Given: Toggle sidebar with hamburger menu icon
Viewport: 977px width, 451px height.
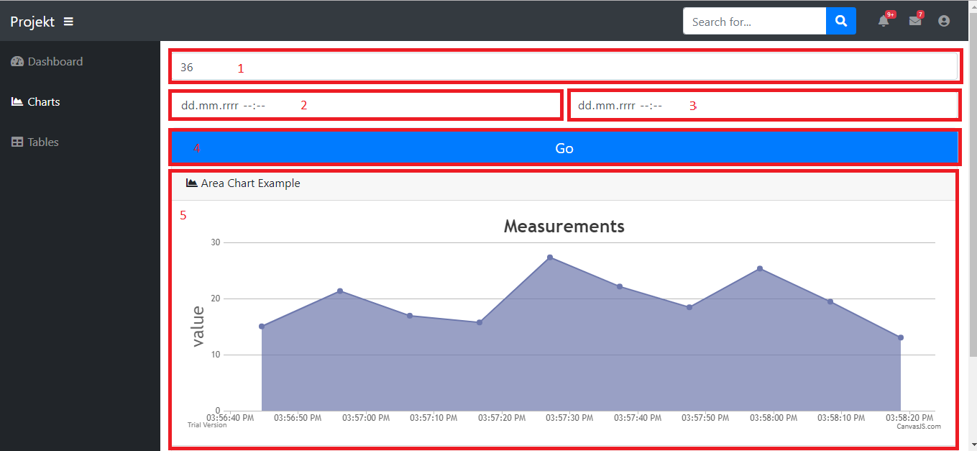Looking at the screenshot, I should point(68,22).
